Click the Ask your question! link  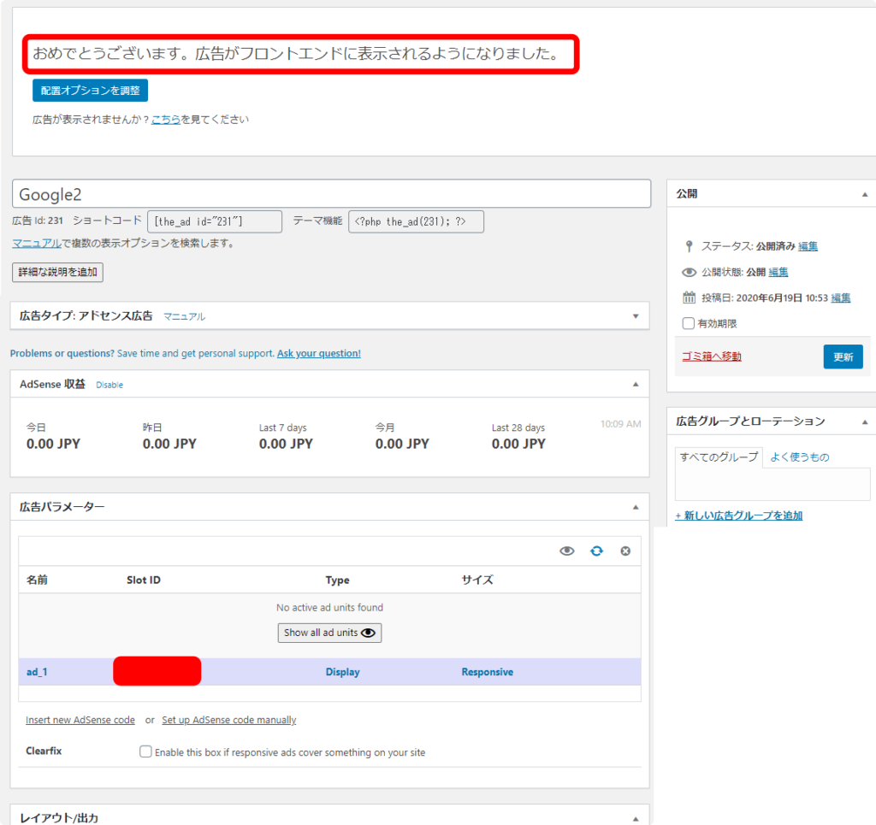[319, 353]
